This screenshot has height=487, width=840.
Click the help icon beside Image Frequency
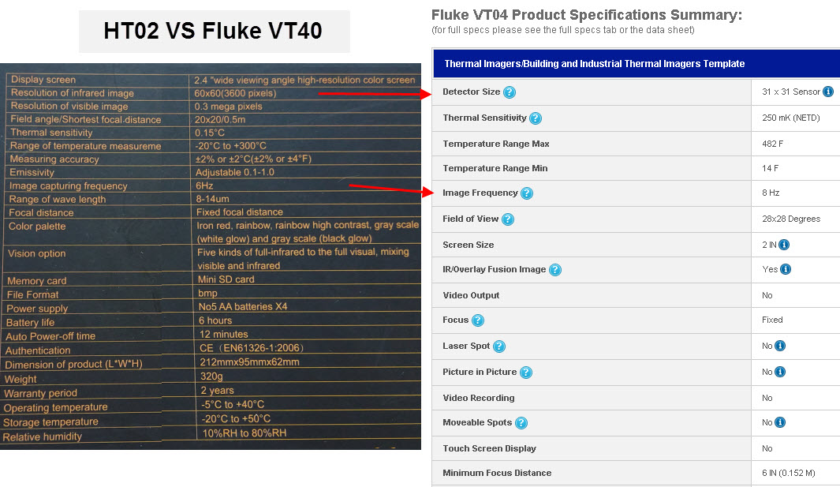pyautogui.click(x=527, y=193)
